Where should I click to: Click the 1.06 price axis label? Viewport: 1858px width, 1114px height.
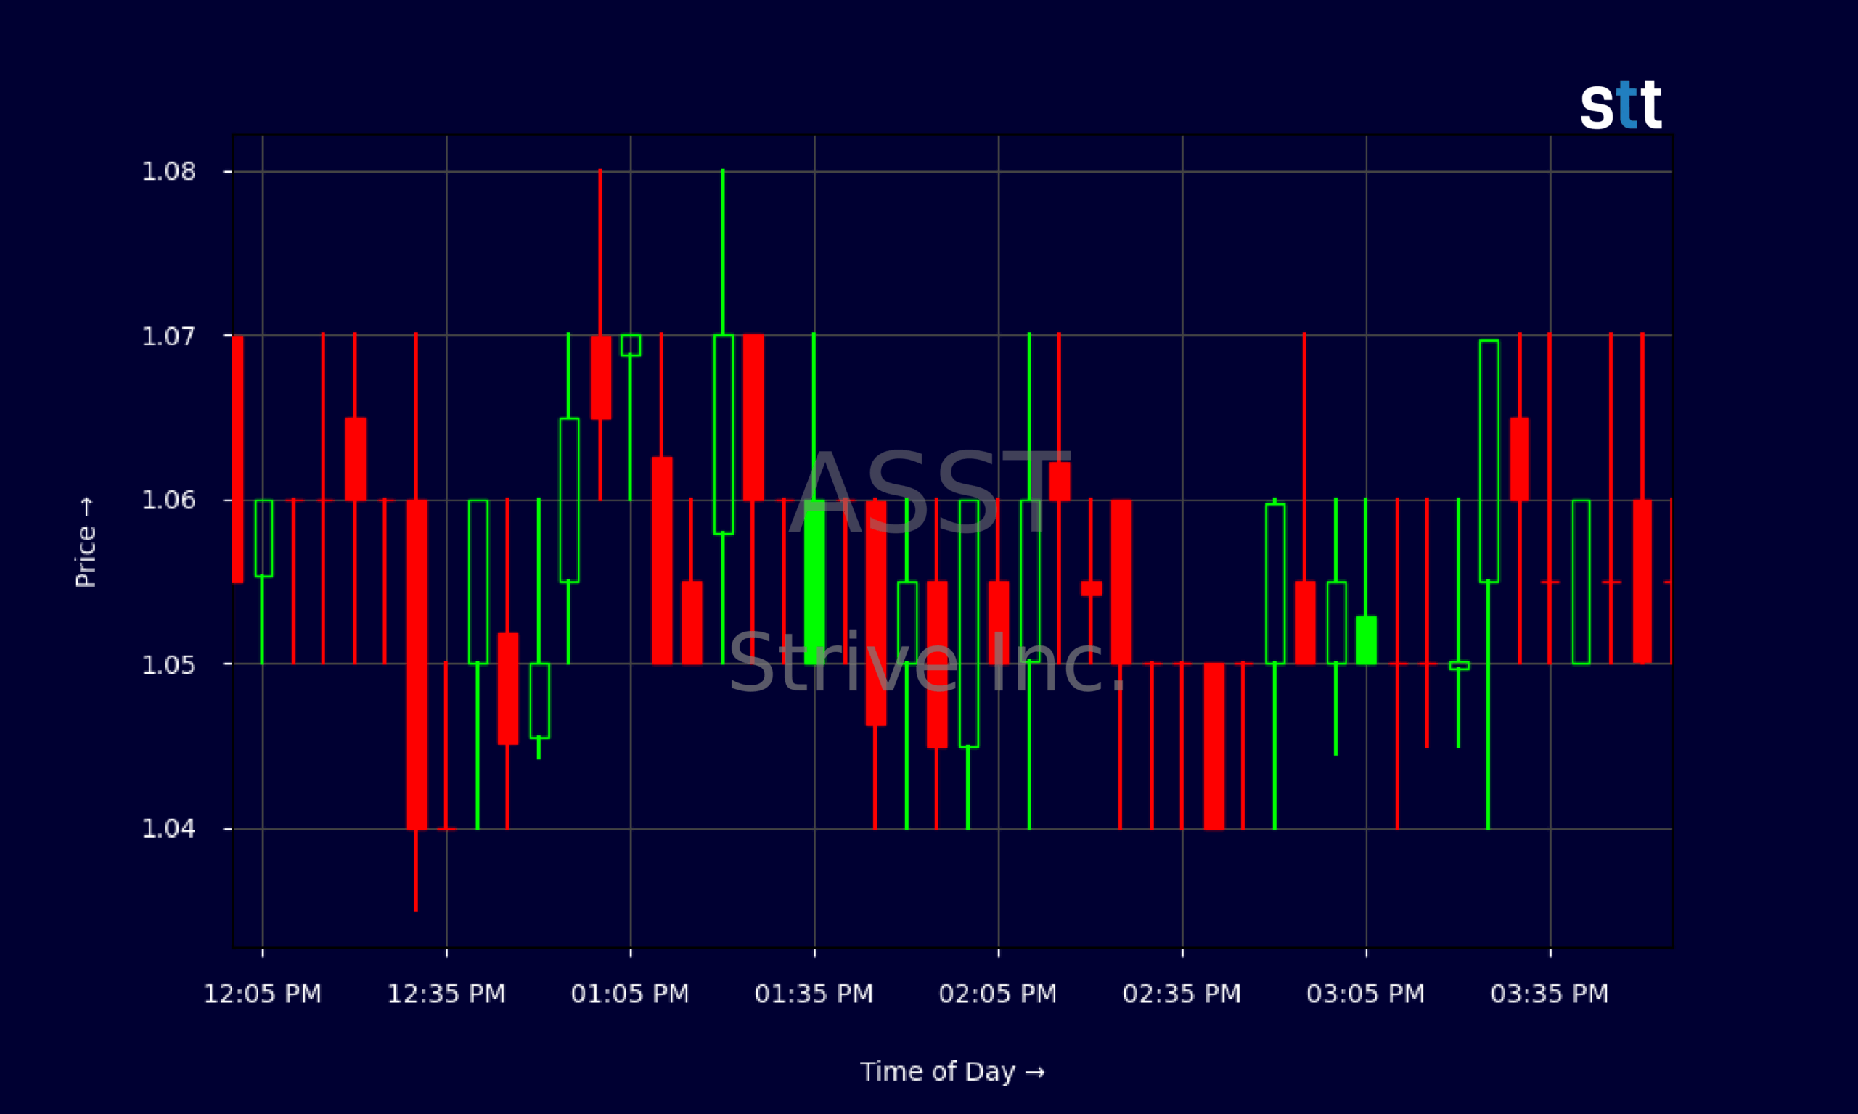point(169,499)
